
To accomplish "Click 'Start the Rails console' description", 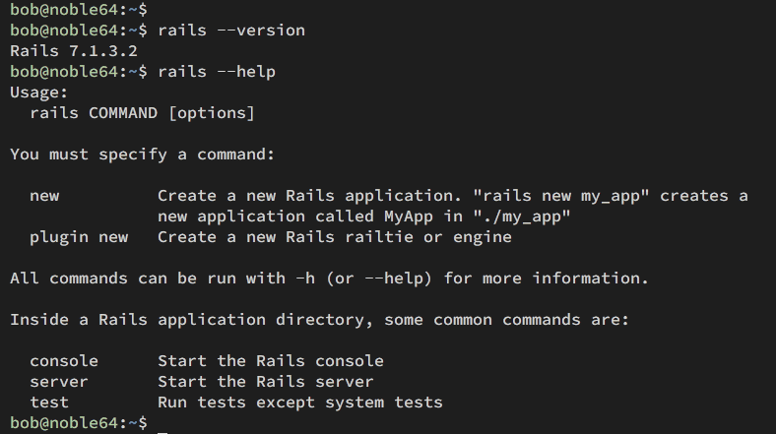I will pyautogui.click(x=271, y=361).
